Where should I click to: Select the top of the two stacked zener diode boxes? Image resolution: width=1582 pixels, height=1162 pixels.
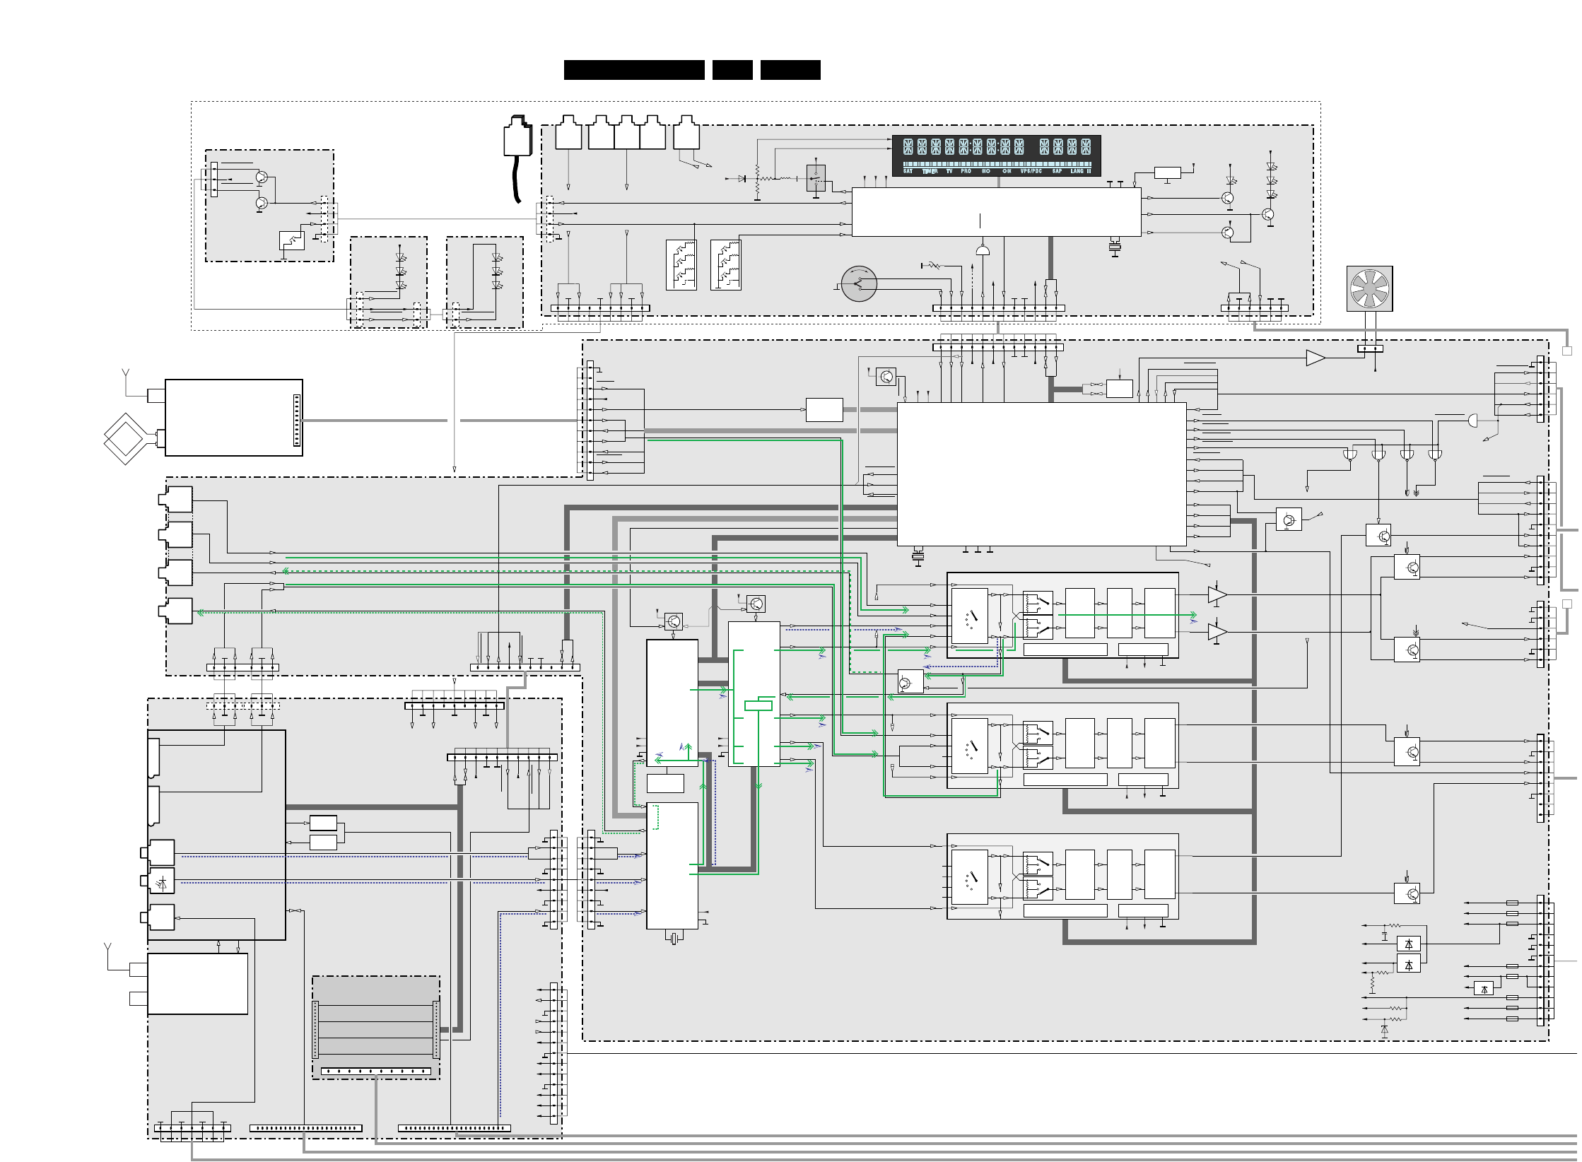[x=1409, y=944]
